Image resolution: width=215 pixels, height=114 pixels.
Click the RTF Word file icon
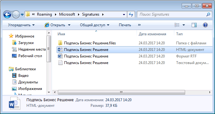click(x=60, y=56)
